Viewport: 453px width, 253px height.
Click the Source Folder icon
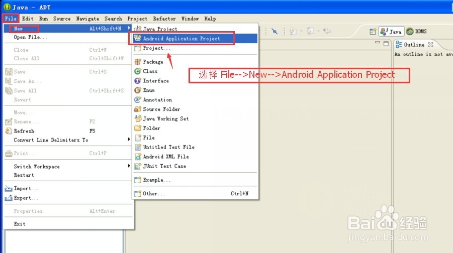click(138, 109)
